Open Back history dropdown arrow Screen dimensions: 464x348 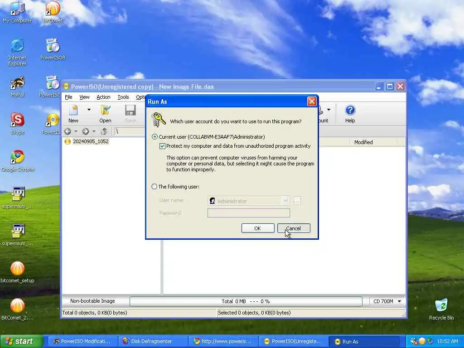click(76, 131)
